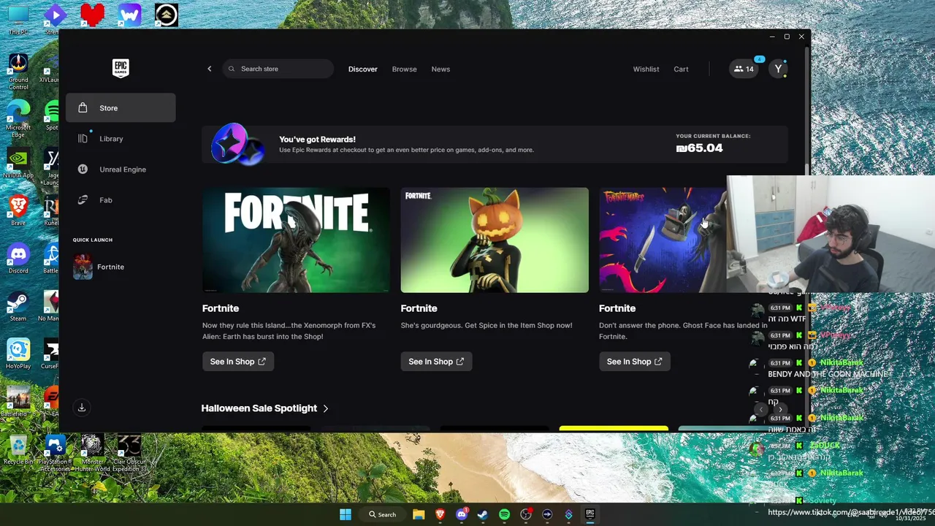935x526 pixels.
Task: Go back with the arrow button
Action: 210,69
